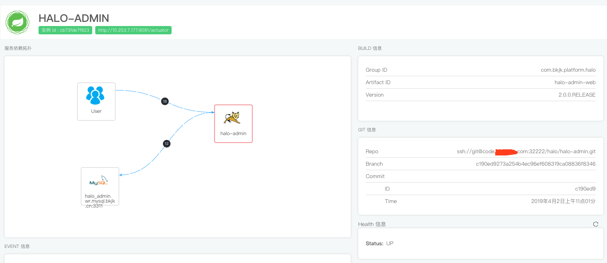Click the edge badge labeled 18

(x=165, y=101)
